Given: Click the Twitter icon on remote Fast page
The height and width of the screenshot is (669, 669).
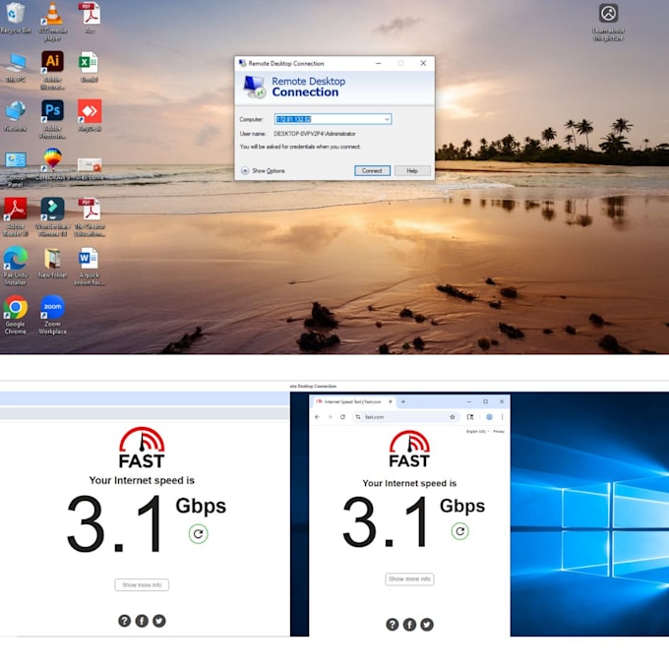Looking at the screenshot, I should tap(427, 625).
